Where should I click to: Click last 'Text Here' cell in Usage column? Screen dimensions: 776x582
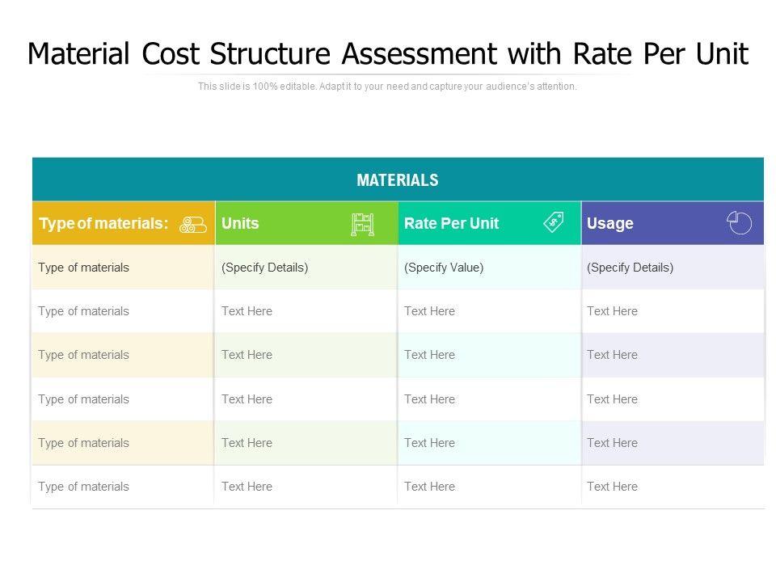click(613, 487)
